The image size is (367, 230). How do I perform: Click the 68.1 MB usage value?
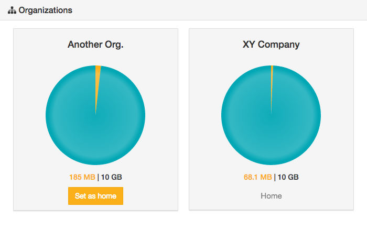coord(258,177)
